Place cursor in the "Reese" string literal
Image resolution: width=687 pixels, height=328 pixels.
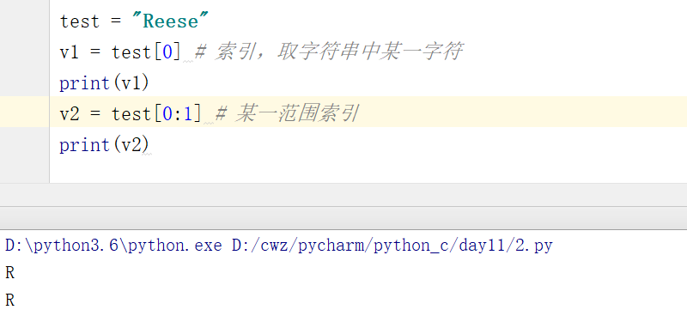[x=171, y=21]
